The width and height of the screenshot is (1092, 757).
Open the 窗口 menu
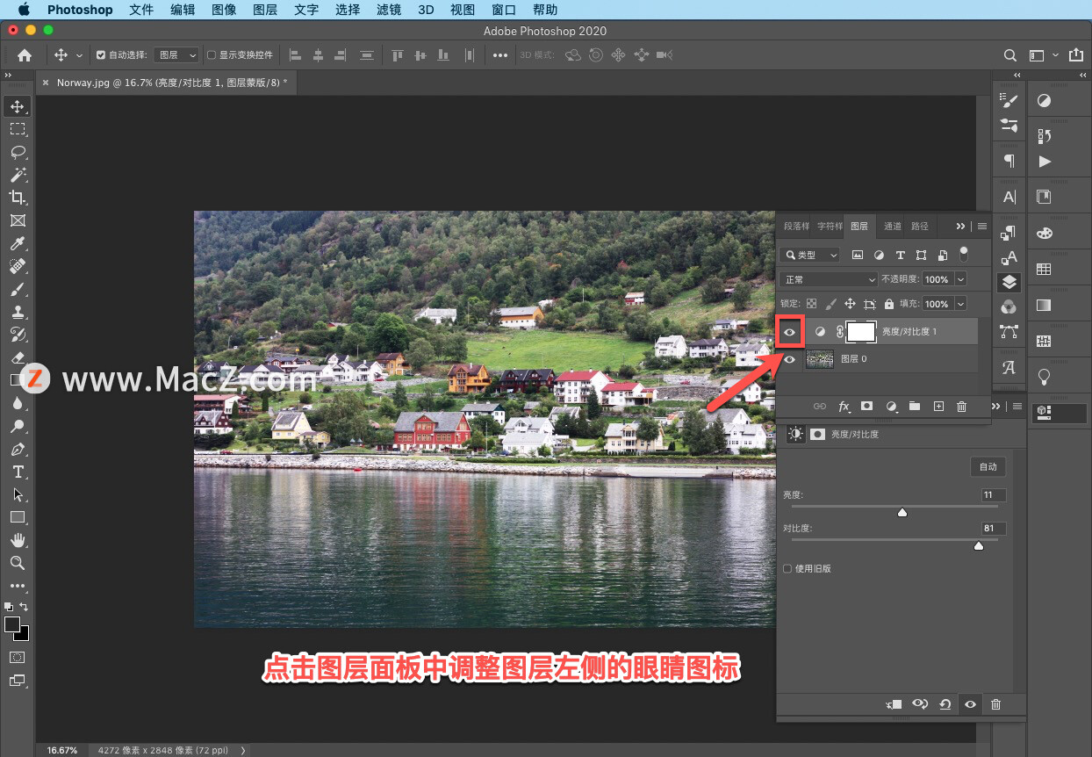pos(504,10)
